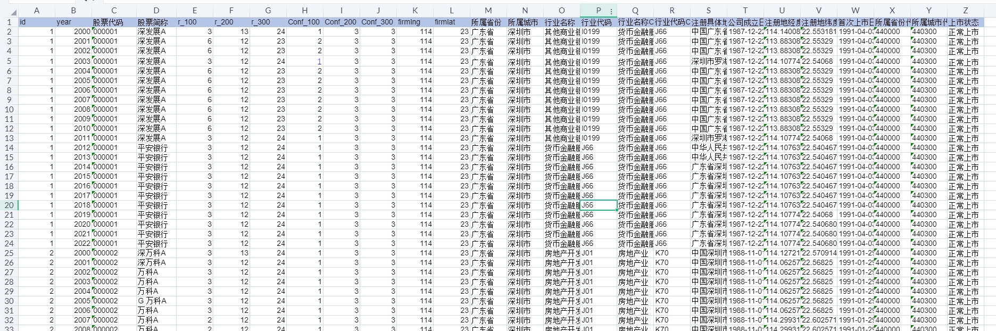Select the year cell showing 2012
This screenshot has width=996, height=331.
point(73,148)
